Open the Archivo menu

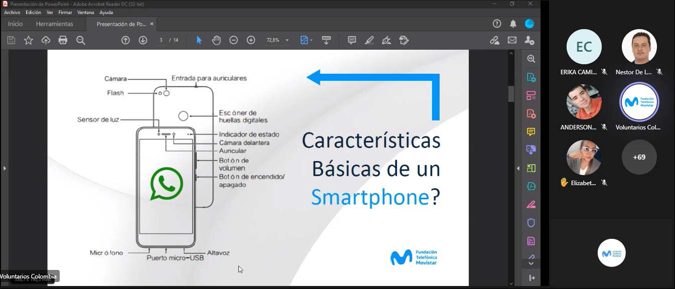click(x=12, y=13)
